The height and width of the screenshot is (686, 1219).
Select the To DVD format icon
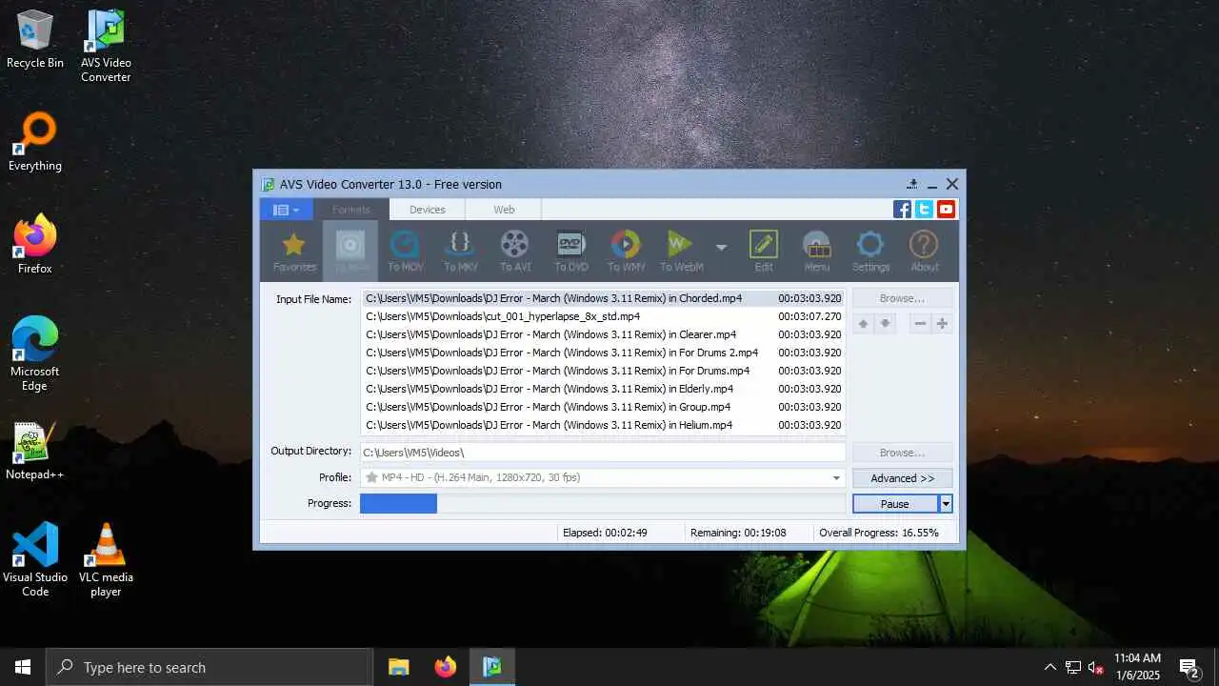[570, 252]
